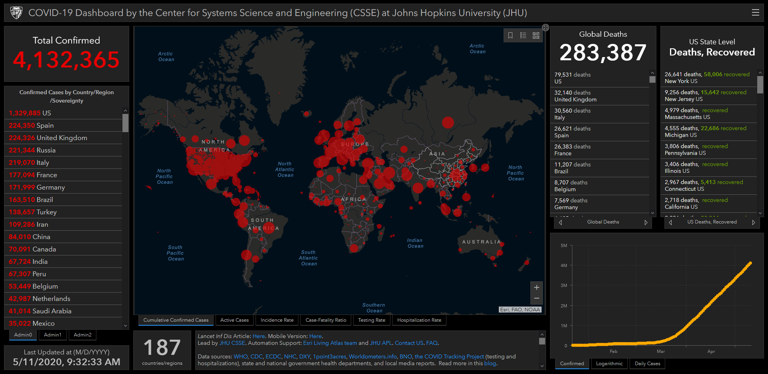768x374 pixels.
Task: Open the FAQ link
Action: coord(432,343)
